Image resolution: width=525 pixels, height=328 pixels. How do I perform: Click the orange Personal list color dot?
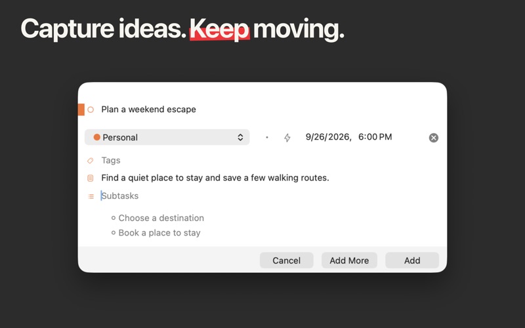point(97,137)
